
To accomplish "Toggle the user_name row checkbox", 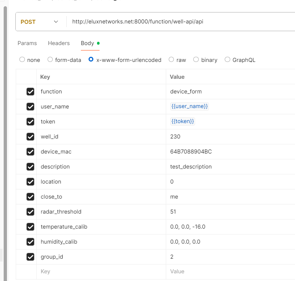I will pos(30,107).
